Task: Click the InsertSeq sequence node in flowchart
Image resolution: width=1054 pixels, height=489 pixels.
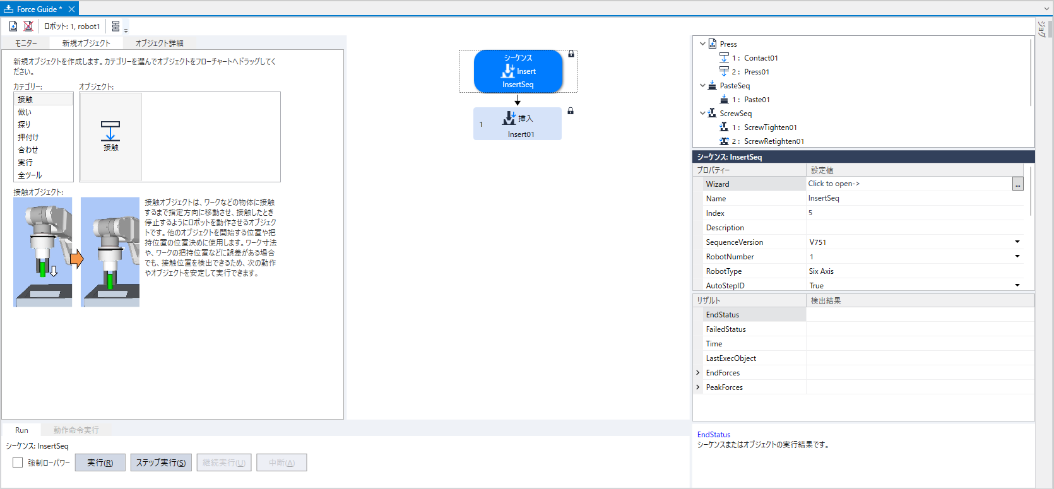Action: [x=518, y=71]
